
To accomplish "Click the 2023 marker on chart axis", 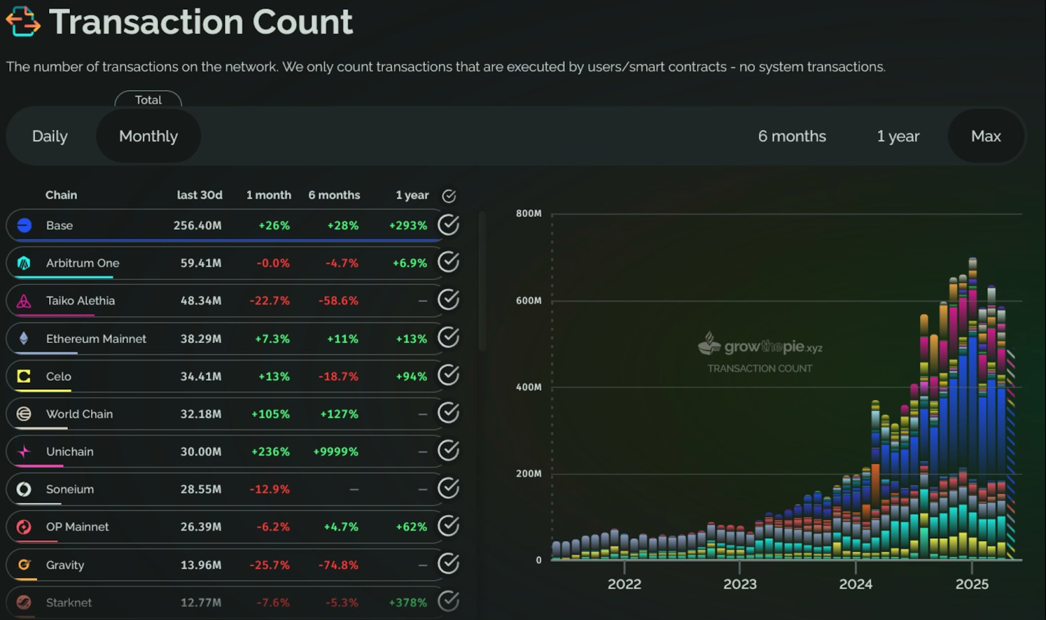I will 740,583.
